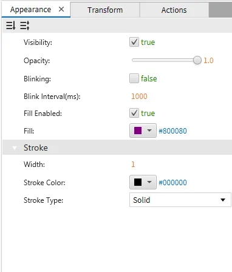This screenshot has height=272, width=232.
Task: Uncheck the Visibility checkbox
Action: (134, 42)
